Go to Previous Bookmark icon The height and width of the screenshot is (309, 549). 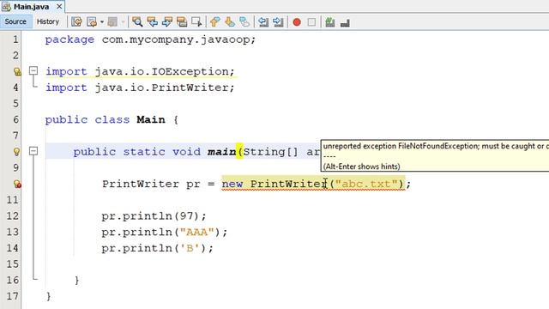[x=214, y=22]
